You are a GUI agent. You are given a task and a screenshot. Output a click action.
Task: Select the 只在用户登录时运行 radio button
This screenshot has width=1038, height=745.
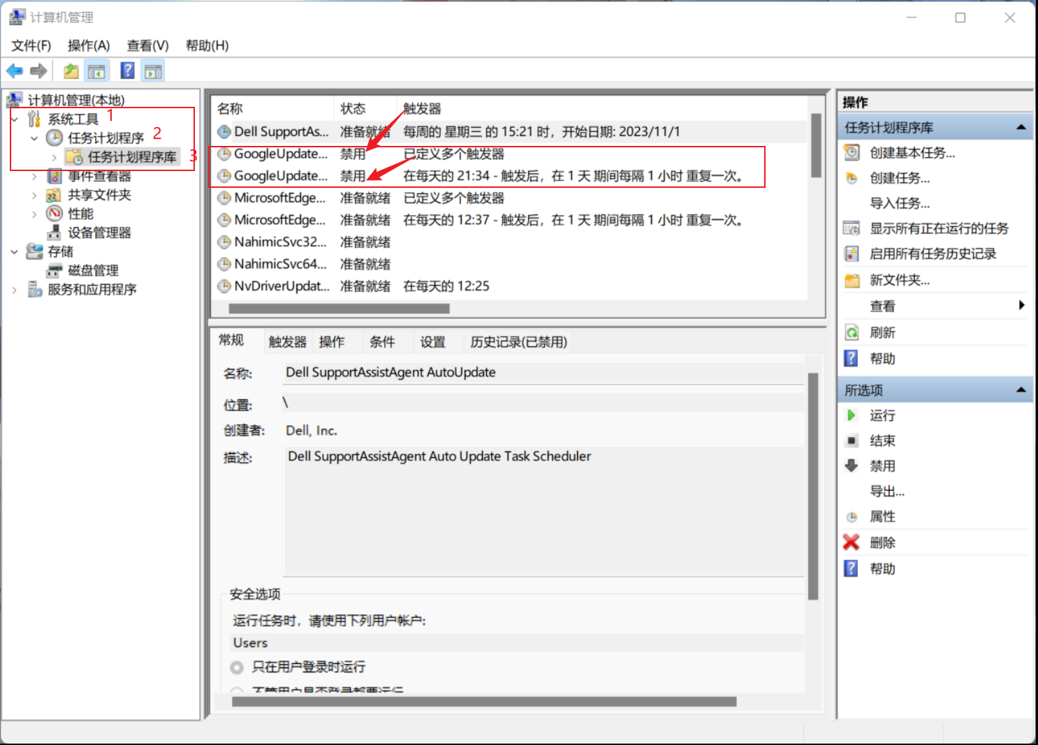(x=237, y=667)
